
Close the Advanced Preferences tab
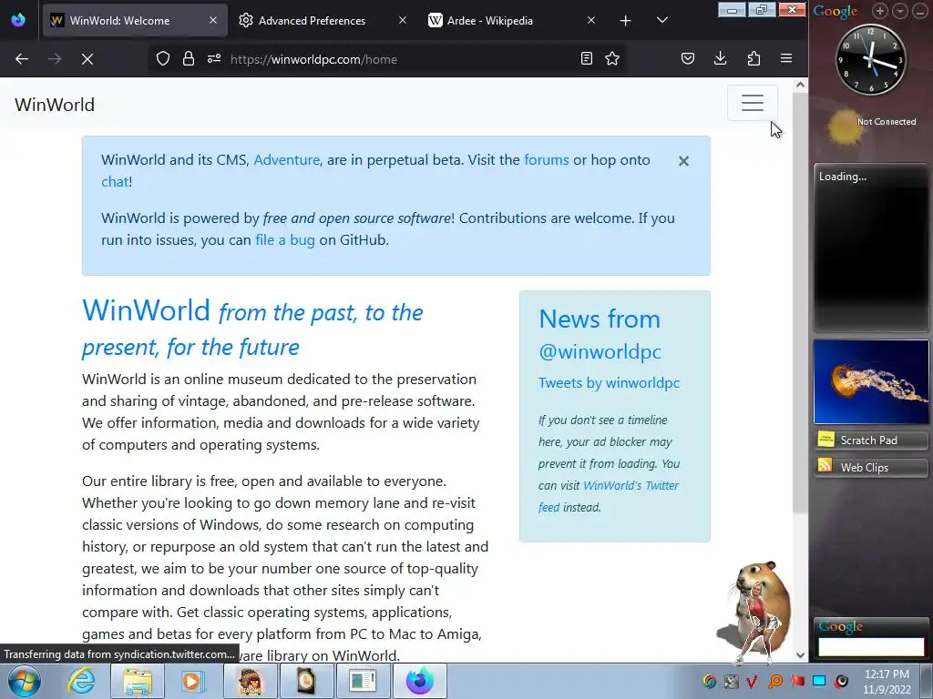tap(402, 20)
